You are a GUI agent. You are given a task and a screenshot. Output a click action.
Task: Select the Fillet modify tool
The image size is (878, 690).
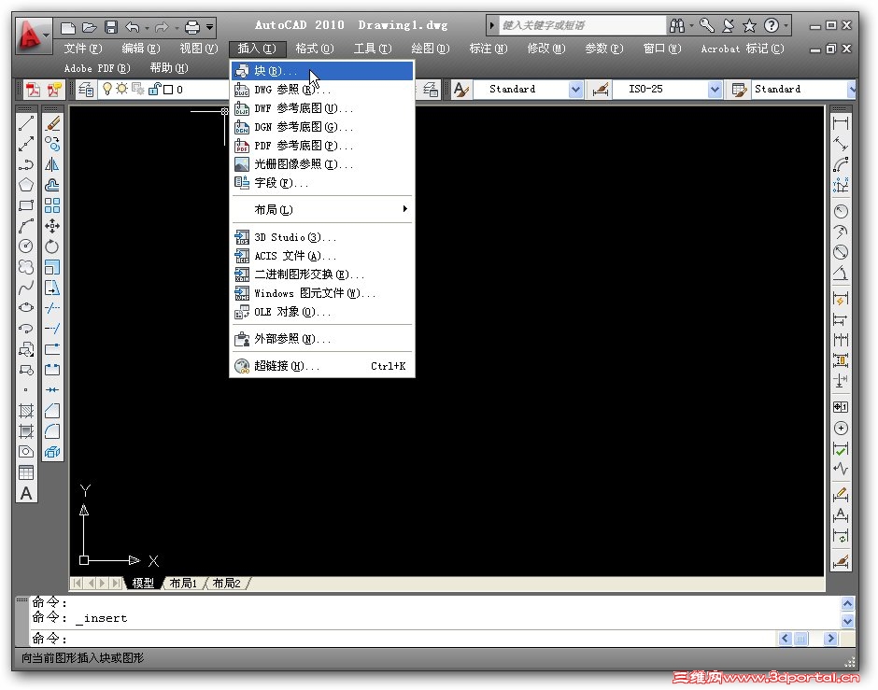pos(52,431)
